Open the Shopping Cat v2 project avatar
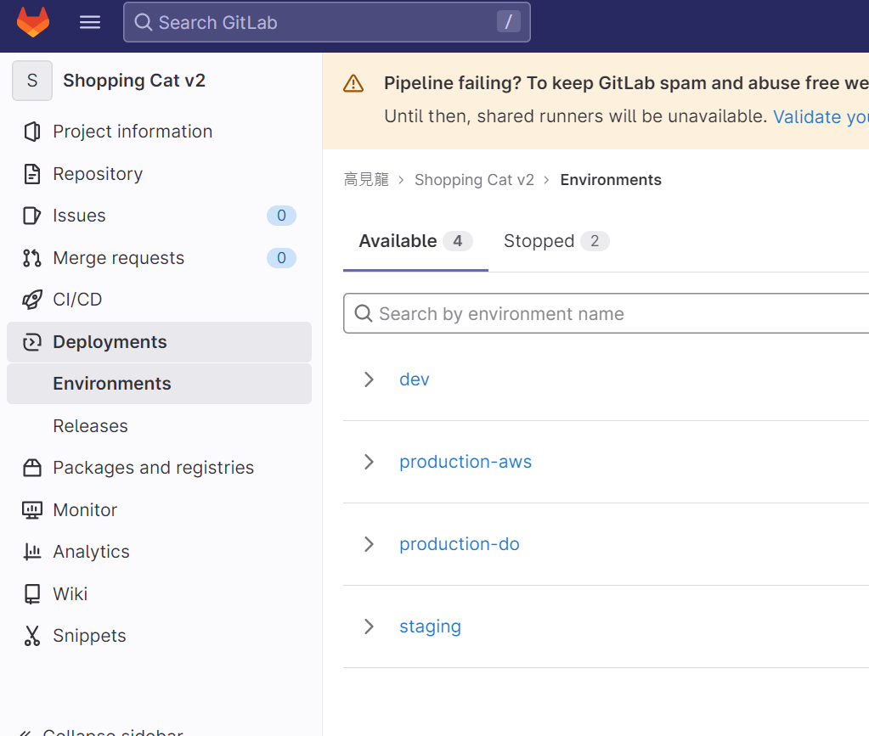Image resolution: width=869 pixels, height=736 pixels. [x=32, y=81]
